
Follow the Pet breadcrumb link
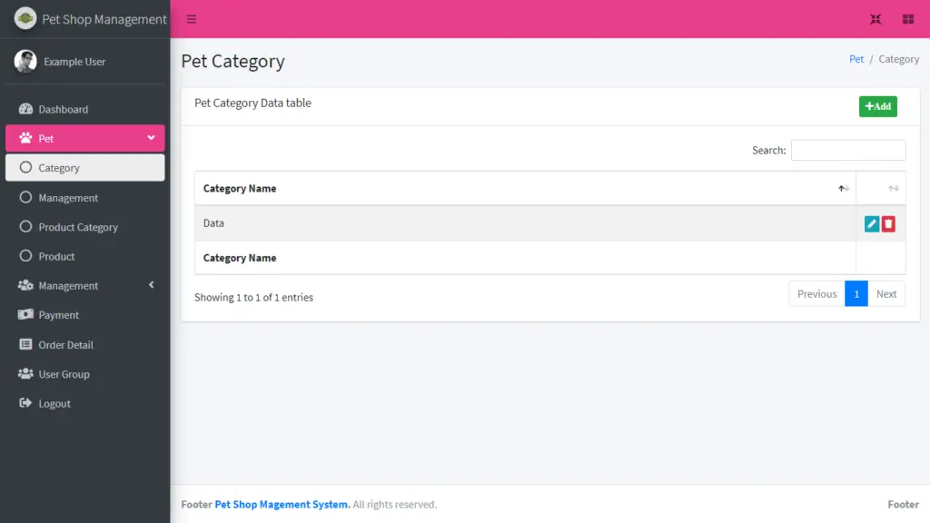pyautogui.click(x=856, y=58)
